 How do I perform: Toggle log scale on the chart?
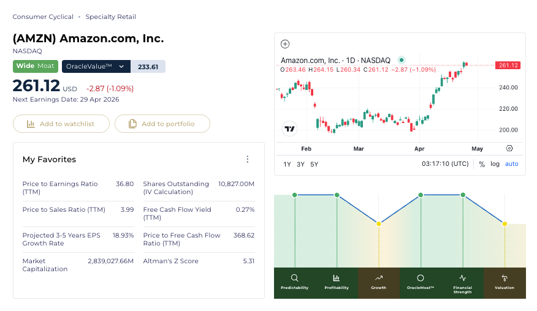(495, 164)
